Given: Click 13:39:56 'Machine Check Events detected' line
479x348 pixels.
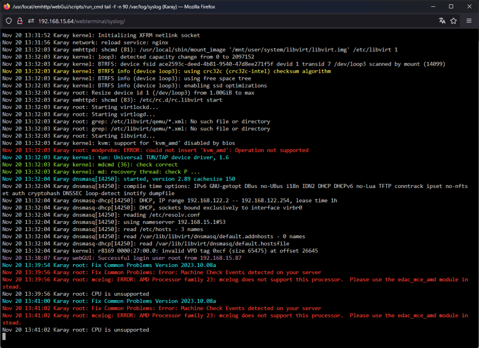Looking at the screenshot, I should (162, 272).
